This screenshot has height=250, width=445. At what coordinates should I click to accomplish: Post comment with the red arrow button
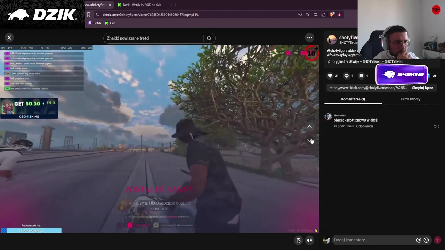(x=437, y=240)
